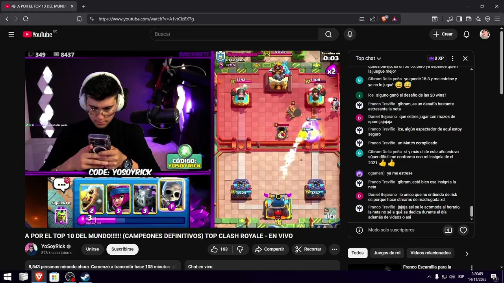Open Microsoft Store from the taskbar
This screenshot has height=283, width=504.
[x=54, y=277]
